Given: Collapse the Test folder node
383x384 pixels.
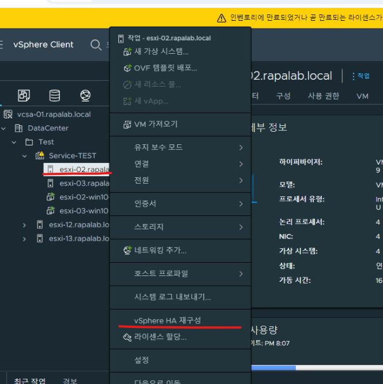Looking at the screenshot, I should coord(14,142).
